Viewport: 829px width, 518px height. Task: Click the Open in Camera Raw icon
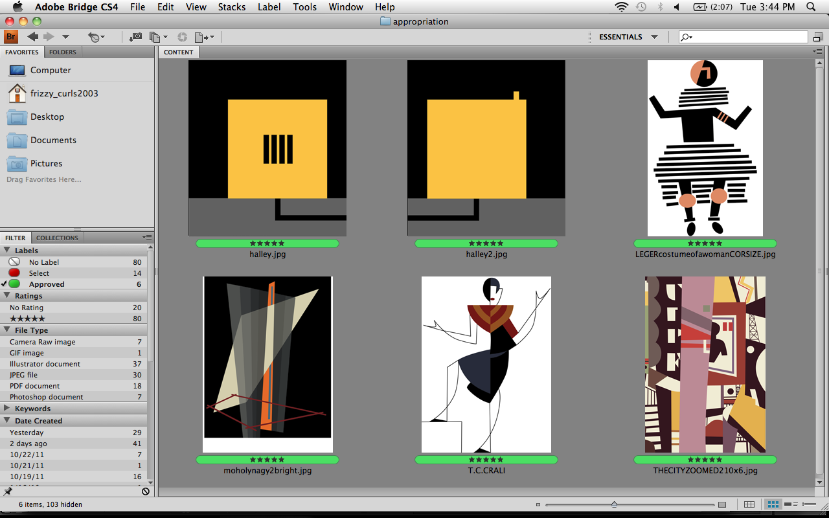point(182,38)
